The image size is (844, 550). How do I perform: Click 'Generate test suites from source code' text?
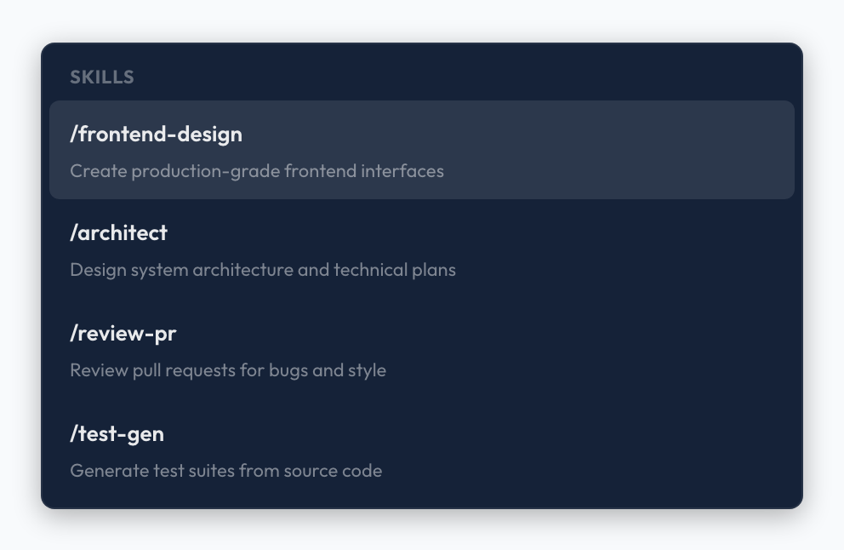[225, 471]
